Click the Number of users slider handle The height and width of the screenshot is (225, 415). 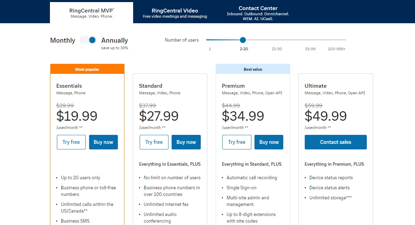tap(243, 40)
